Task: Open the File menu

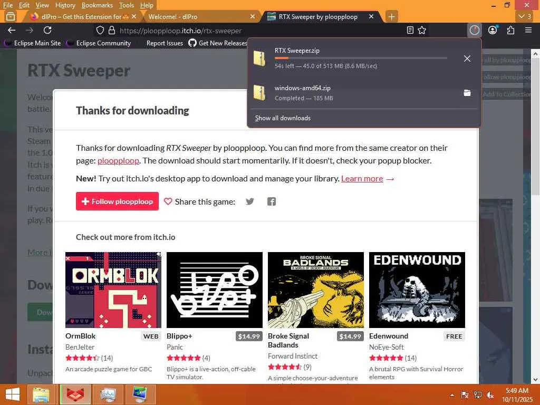Action: point(7,5)
